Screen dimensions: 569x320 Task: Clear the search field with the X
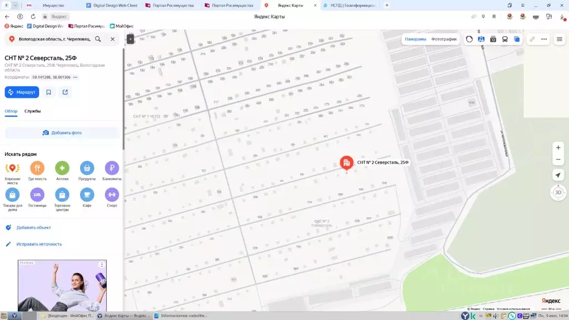coord(112,39)
